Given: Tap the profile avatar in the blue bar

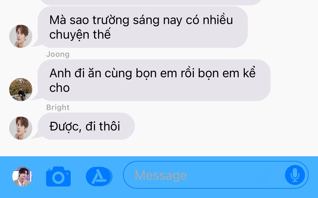Looking at the screenshot, I should 22,177.
